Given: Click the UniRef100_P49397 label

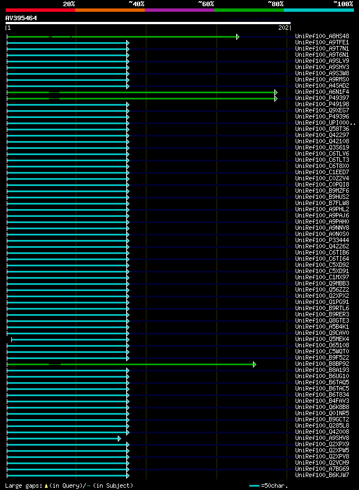Looking at the screenshot, I should tap(322, 98).
